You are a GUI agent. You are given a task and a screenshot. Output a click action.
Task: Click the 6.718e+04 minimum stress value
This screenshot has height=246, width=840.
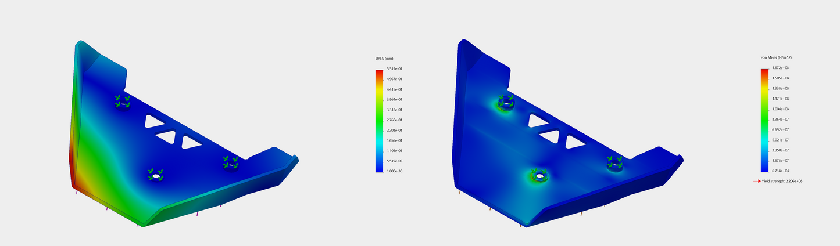781,171
